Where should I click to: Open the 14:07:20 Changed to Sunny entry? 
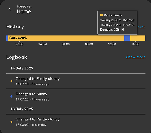coord(76,97)
